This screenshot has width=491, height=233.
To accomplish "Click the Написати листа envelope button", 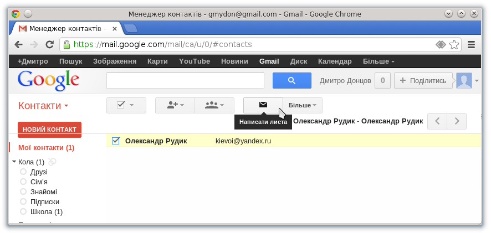I will (x=263, y=105).
